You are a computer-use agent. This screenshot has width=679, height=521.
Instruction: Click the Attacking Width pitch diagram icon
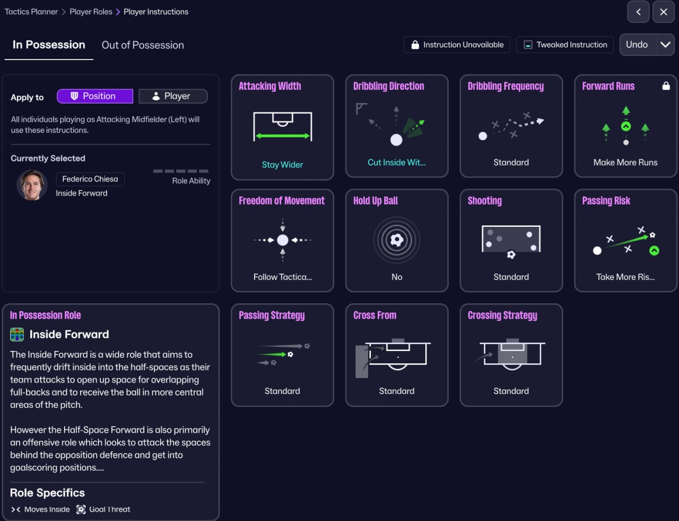(x=282, y=126)
